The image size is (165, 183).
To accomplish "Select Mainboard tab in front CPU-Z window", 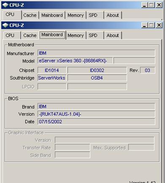I will [x=52, y=35].
